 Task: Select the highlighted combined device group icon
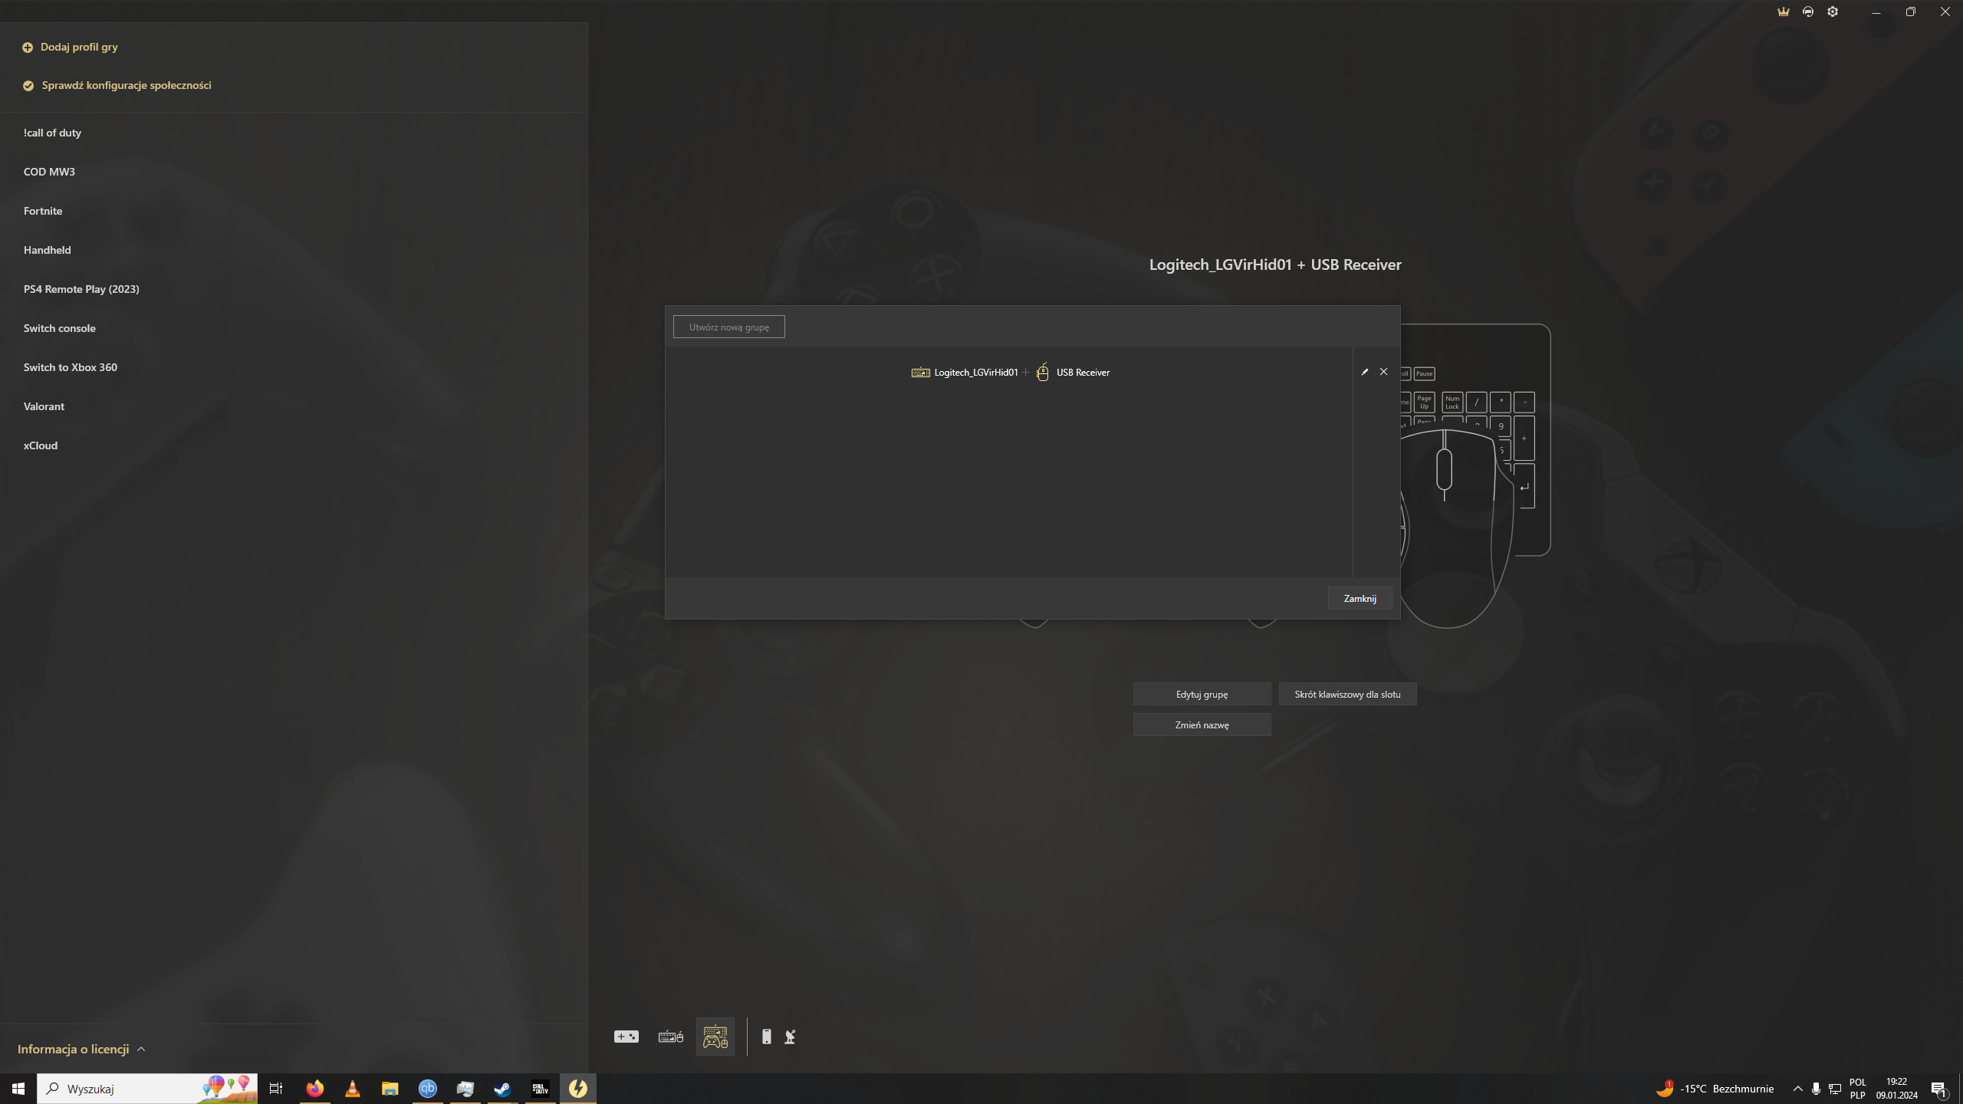(x=715, y=1037)
